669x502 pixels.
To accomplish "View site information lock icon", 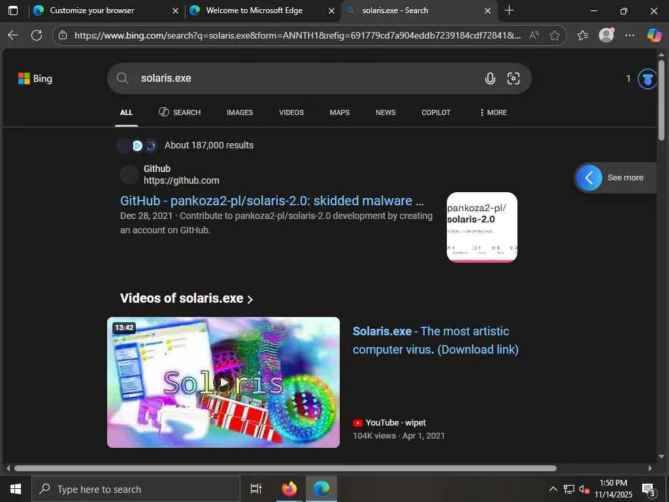I will point(63,35).
